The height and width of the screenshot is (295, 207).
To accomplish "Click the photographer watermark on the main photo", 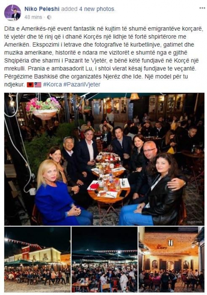I will pyautogui.click(x=194, y=222).
